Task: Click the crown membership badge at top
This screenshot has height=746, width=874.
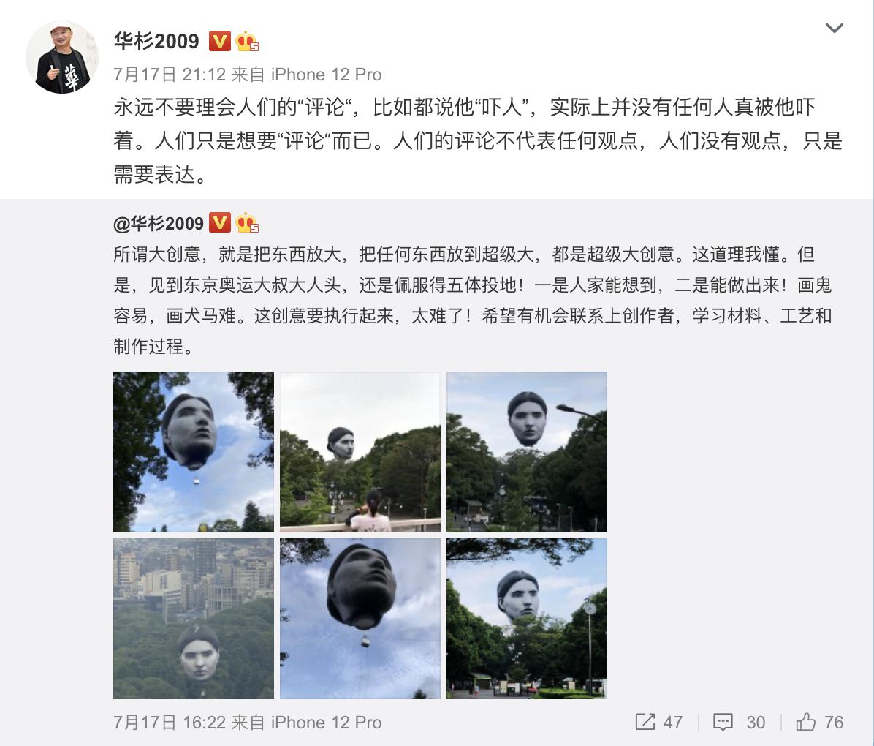Action: coord(246,42)
